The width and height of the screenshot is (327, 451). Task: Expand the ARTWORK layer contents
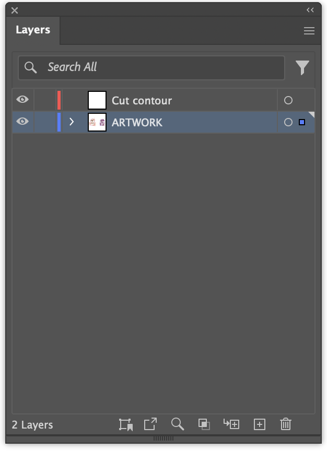tap(72, 122)
